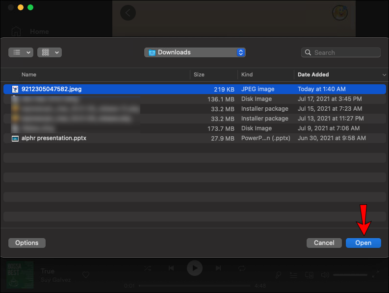Click the pptx file icon
Viewport: 389px width, 293px height.
tap(15, 138)
